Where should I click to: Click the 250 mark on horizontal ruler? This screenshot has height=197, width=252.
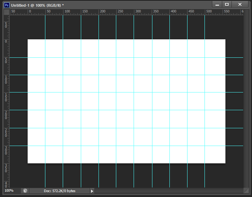(120, 11)
